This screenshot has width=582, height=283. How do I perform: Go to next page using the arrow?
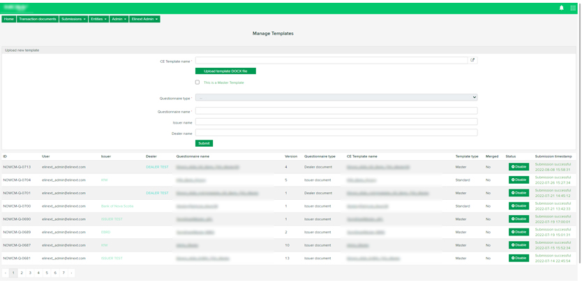(x=71, y=273)
